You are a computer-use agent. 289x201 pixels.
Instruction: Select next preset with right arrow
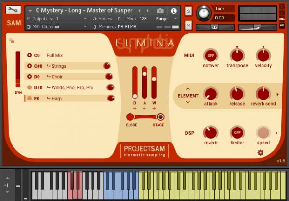coord(148,11)
